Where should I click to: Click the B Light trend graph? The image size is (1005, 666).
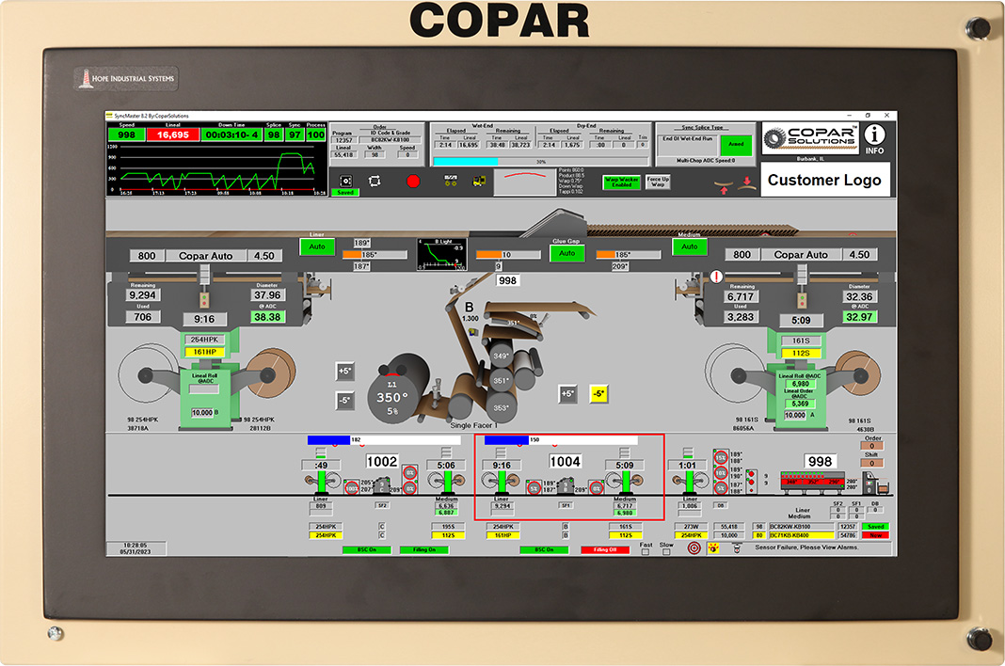pos(441,255)
